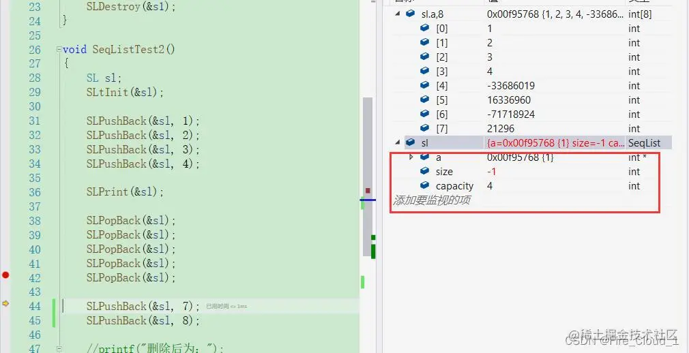
Task: Click the red breakpoint dot at line 42
Action: pyautogui.click(x=5, y=275)
